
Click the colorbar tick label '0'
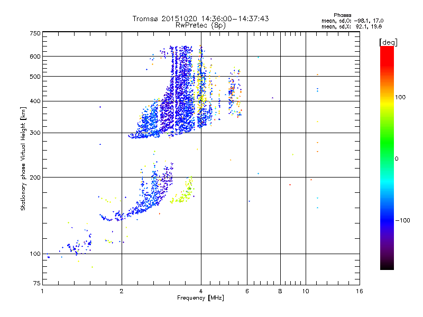click(x=397, y=159)
